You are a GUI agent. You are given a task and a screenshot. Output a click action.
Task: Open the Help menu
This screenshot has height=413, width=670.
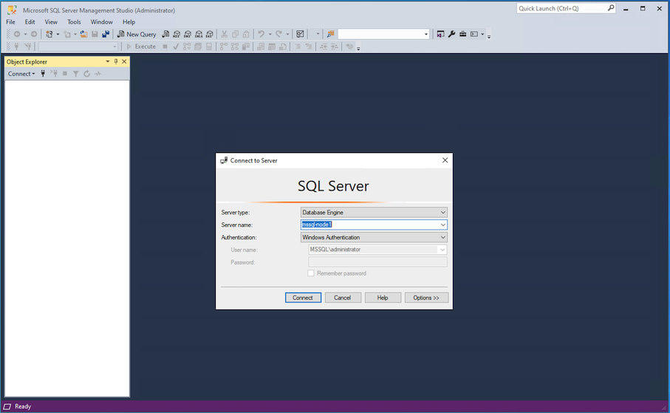129,22
